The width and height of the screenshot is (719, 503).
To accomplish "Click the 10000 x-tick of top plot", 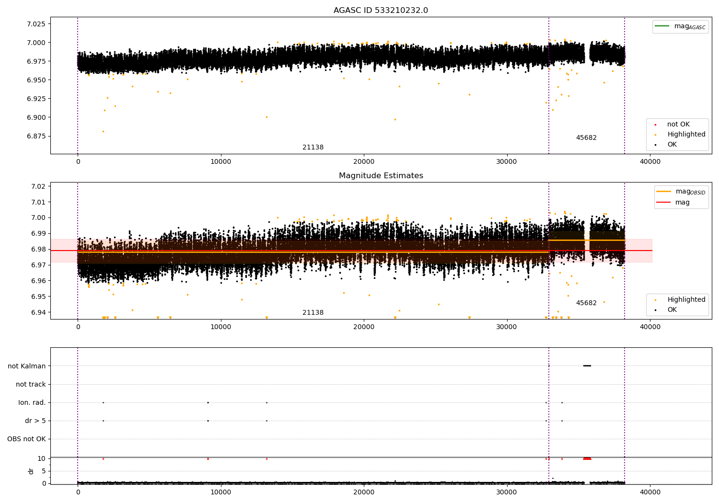I will point(220,161).
